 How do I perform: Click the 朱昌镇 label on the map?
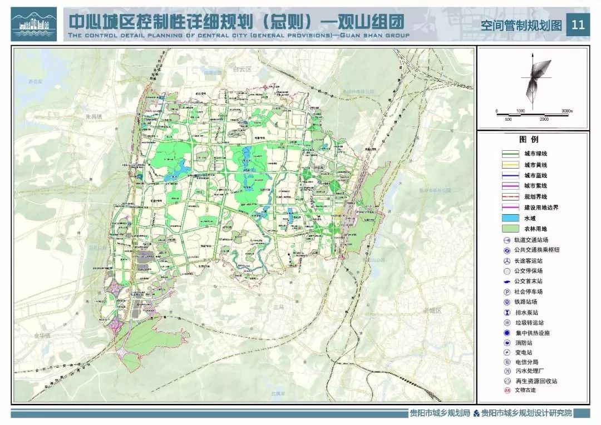coord(94,117)
